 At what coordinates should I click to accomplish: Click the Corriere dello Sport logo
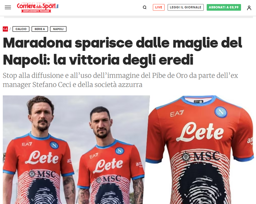[x=38, y=7]
